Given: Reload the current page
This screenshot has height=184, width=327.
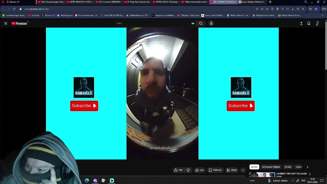Looking at the screenshot, I should [x=14, y=9].
